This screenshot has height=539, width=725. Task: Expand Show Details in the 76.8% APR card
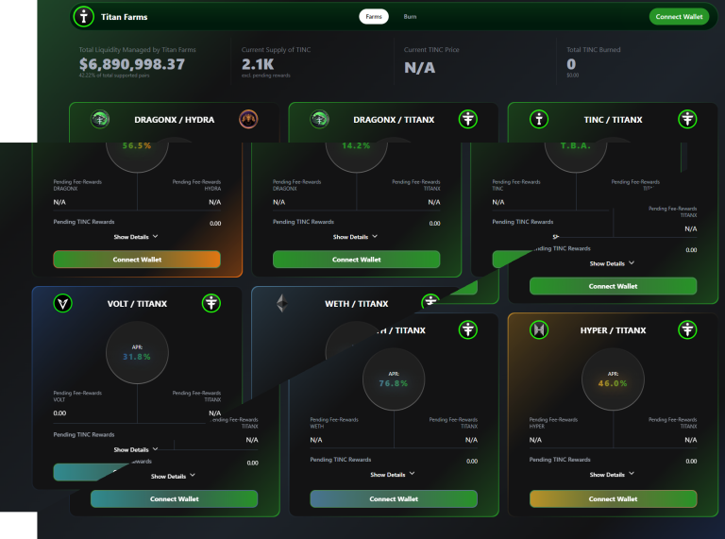click(393, 474)
